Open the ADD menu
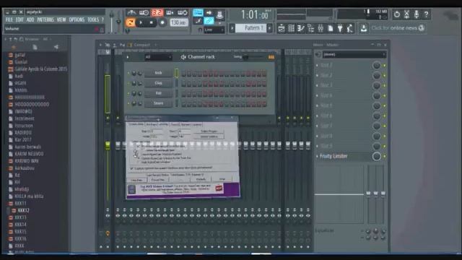This screenshot has width=462, height=260. click(x=30, y=19)
